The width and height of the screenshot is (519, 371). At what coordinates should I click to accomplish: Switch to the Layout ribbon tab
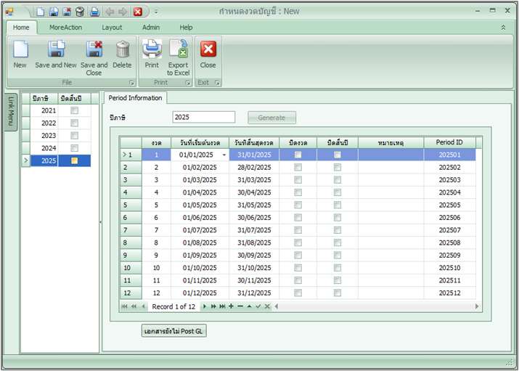coord(112,28)
